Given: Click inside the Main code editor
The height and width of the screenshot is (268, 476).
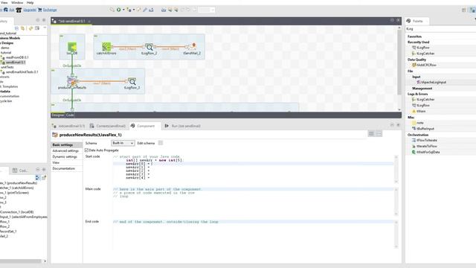Looking at the screenshot, I should point(254,201).
